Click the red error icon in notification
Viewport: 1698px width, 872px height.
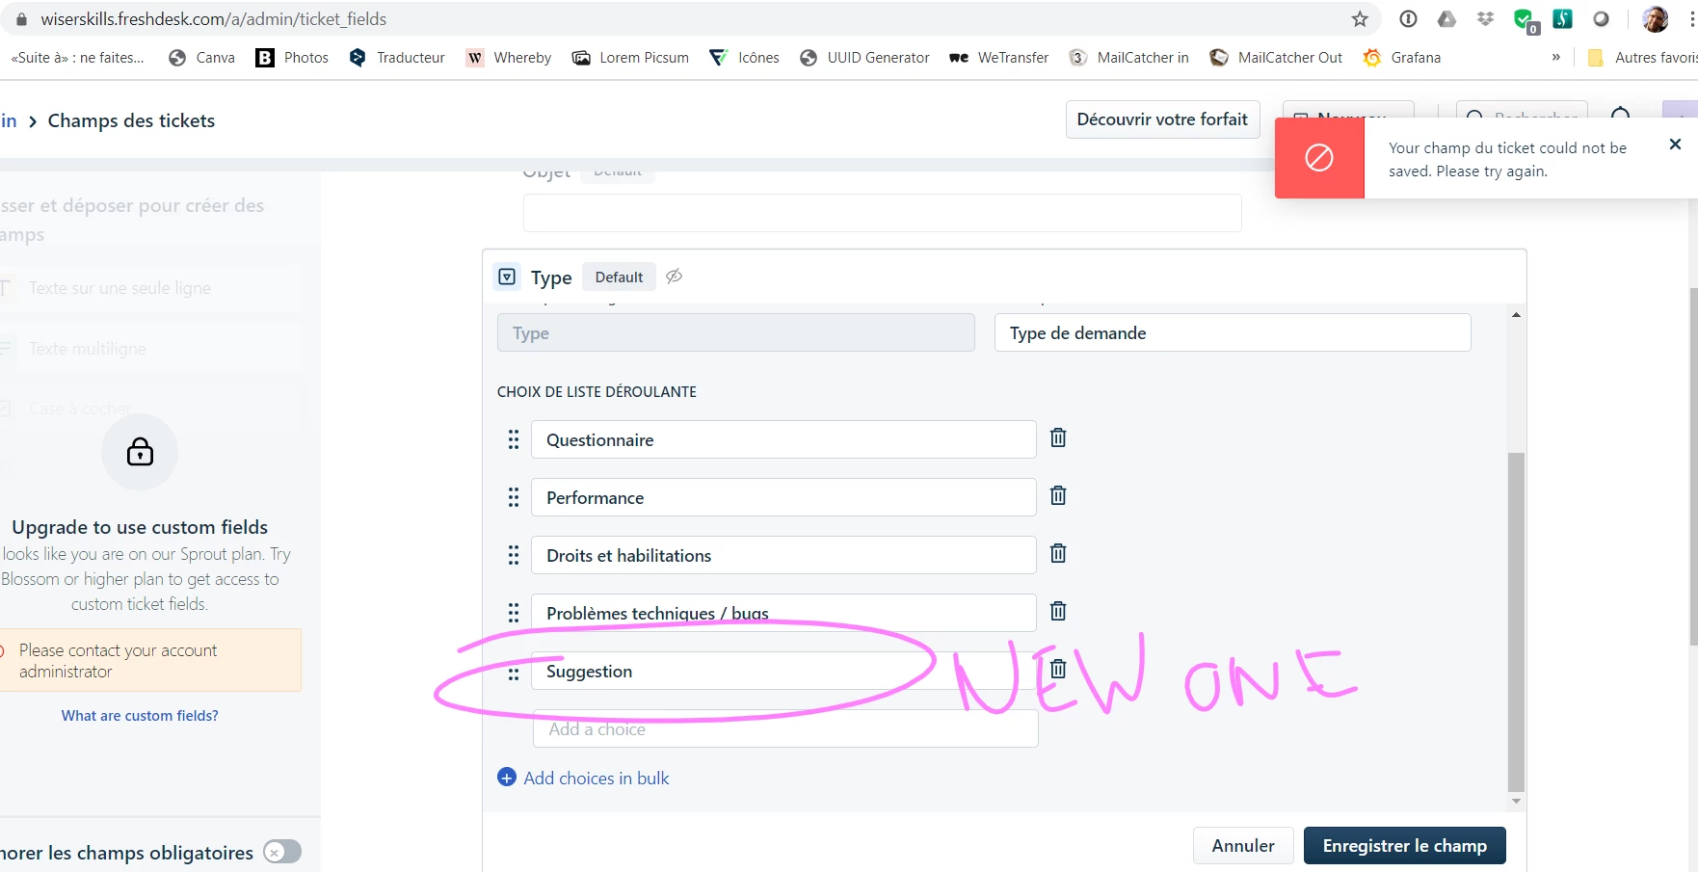pyautogui.click(x=1319, y=158)
